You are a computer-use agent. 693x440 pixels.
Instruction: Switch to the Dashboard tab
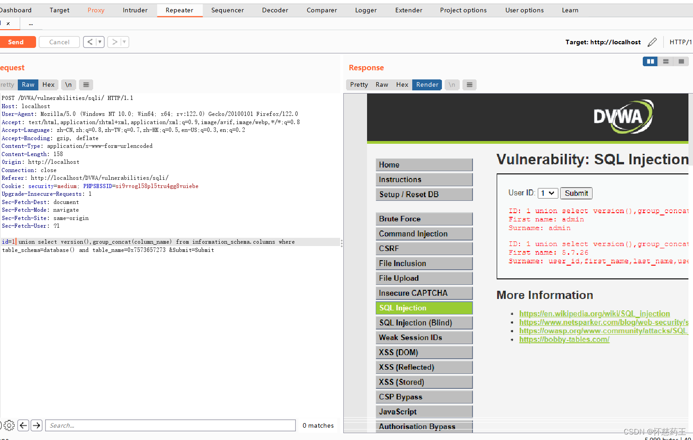16,10
